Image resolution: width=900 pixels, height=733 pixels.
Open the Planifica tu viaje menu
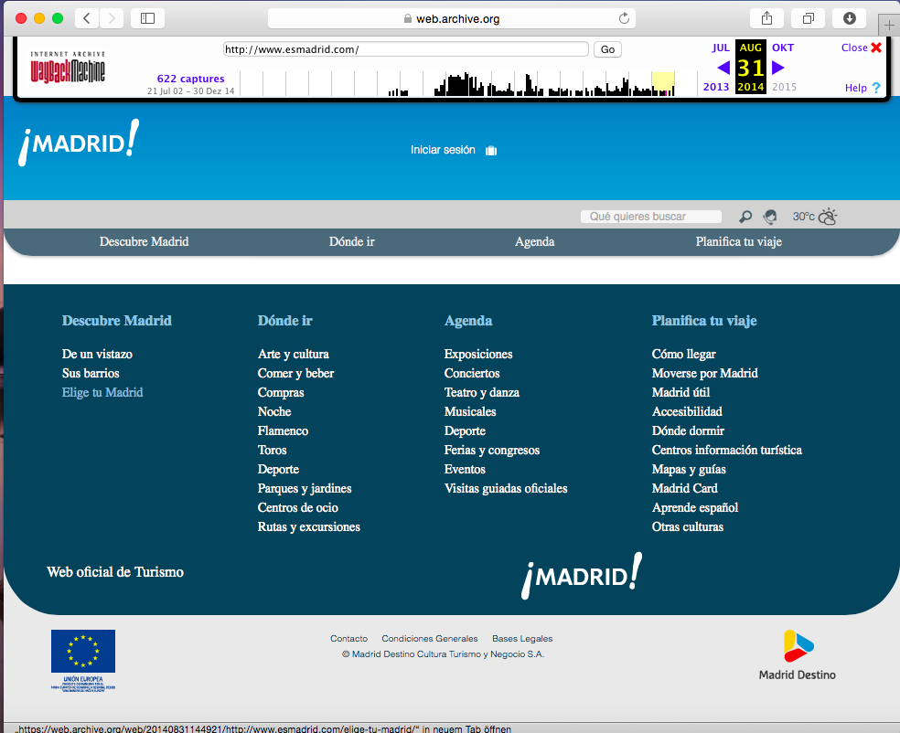pos(738,242)
